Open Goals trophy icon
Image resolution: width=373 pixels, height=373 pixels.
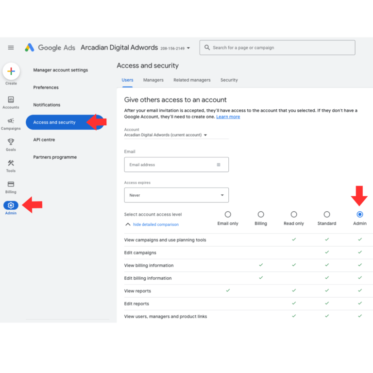11,142
